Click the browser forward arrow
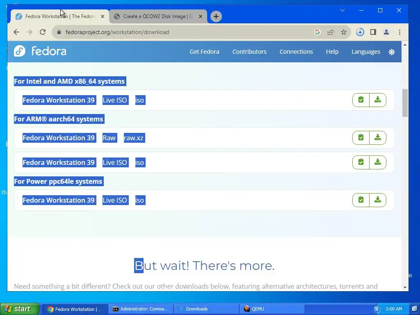Viewport: 420px width, 315px height. pos(30,32)
